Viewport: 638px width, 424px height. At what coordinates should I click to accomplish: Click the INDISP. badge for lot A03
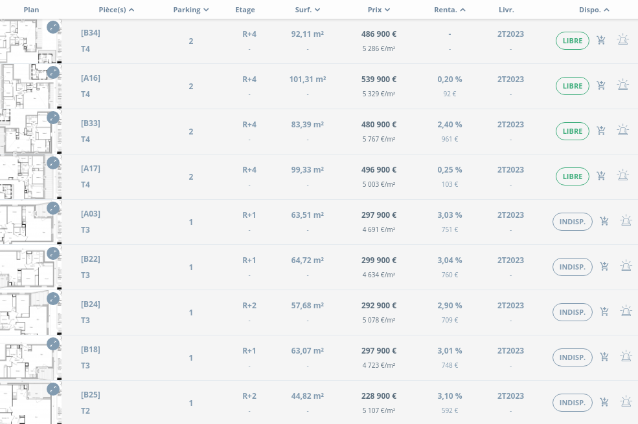[x=572, y=222]
